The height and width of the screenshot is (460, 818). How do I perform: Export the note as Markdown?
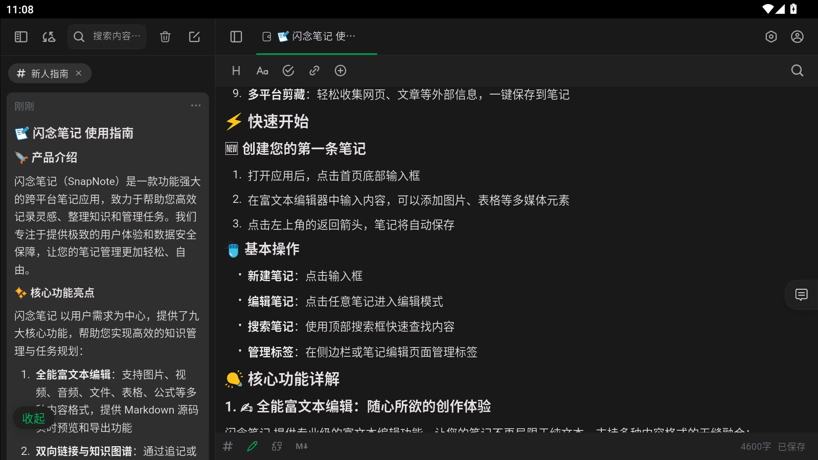(301, 446)
